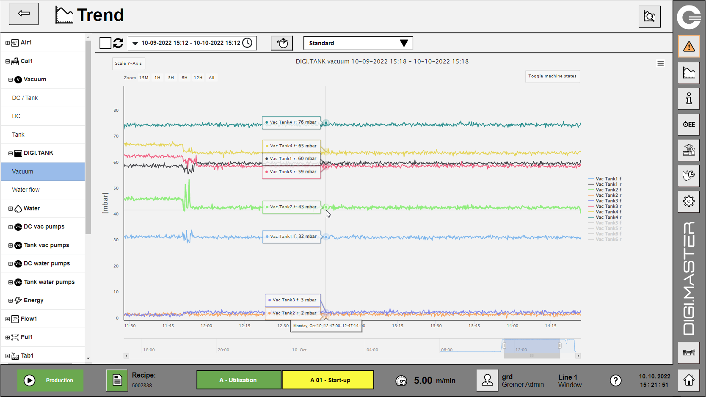Click the navigator scrollbar thumb
706x397 pixels.
point(532,356)
